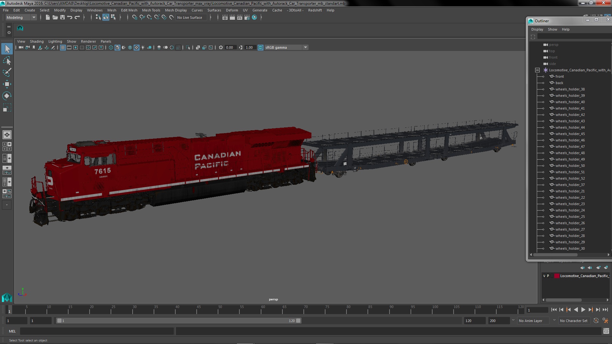The height and width of the screenshot is (344, 612).
Task: Open the Shading panel menu
Action: pyautogui.click(x=37, y=41)
